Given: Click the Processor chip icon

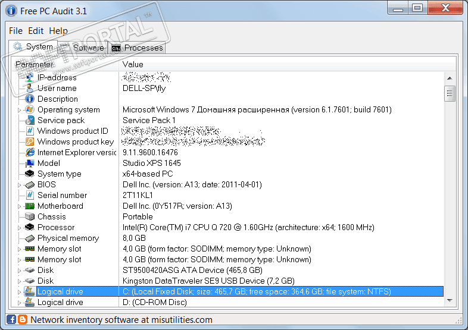Looking at the screenshot, I should coord(30,228).
